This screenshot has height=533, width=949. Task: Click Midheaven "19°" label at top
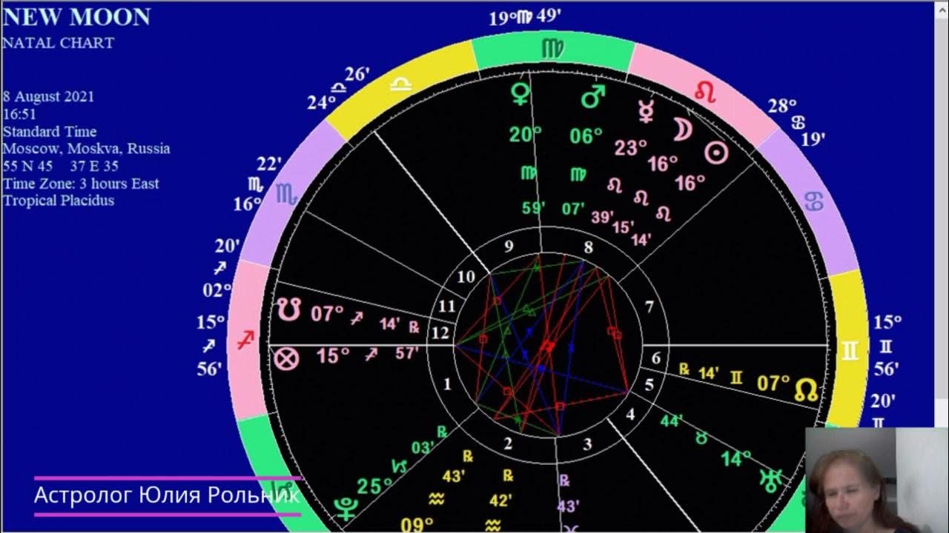point(502,18)
